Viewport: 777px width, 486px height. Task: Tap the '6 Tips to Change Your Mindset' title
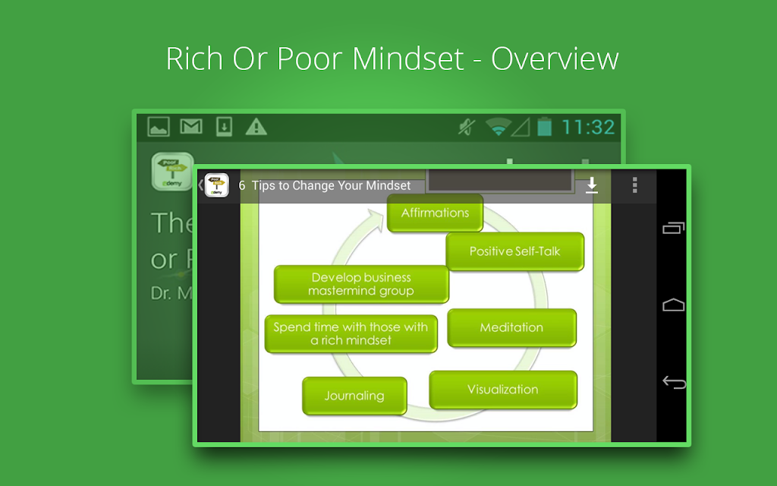pyautogui.click(x=325, y=185)
